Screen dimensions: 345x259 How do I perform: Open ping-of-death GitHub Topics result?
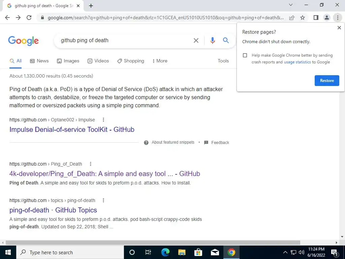pos(53,210)
